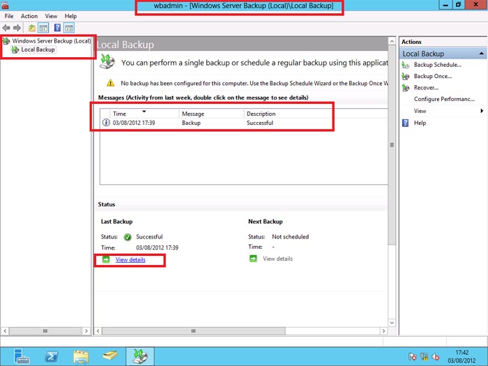488x366 pixels.
Task: Click the Forward arrow toolbar icon
Action: [17, 28]
